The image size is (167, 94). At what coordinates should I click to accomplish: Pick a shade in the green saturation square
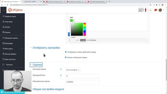click(77, 29)
